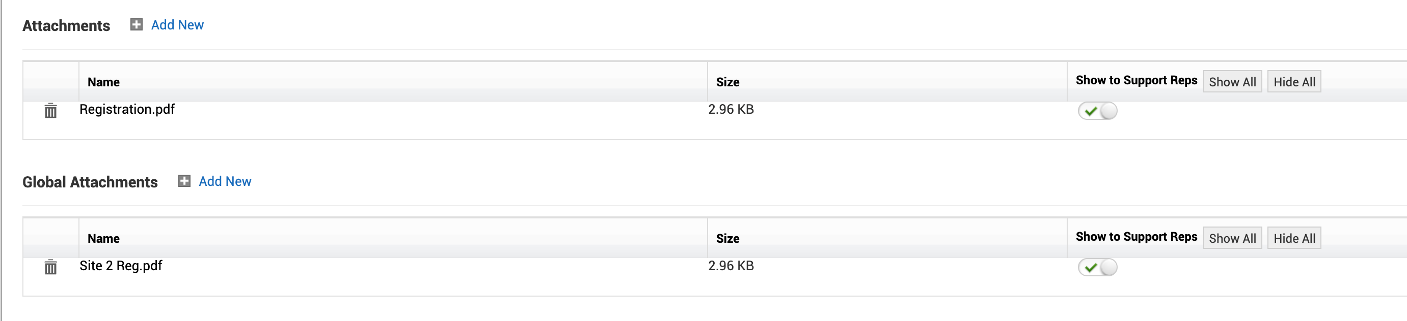
Task: Click Size column header in Attachments table
Action: [x=727, y=82]
